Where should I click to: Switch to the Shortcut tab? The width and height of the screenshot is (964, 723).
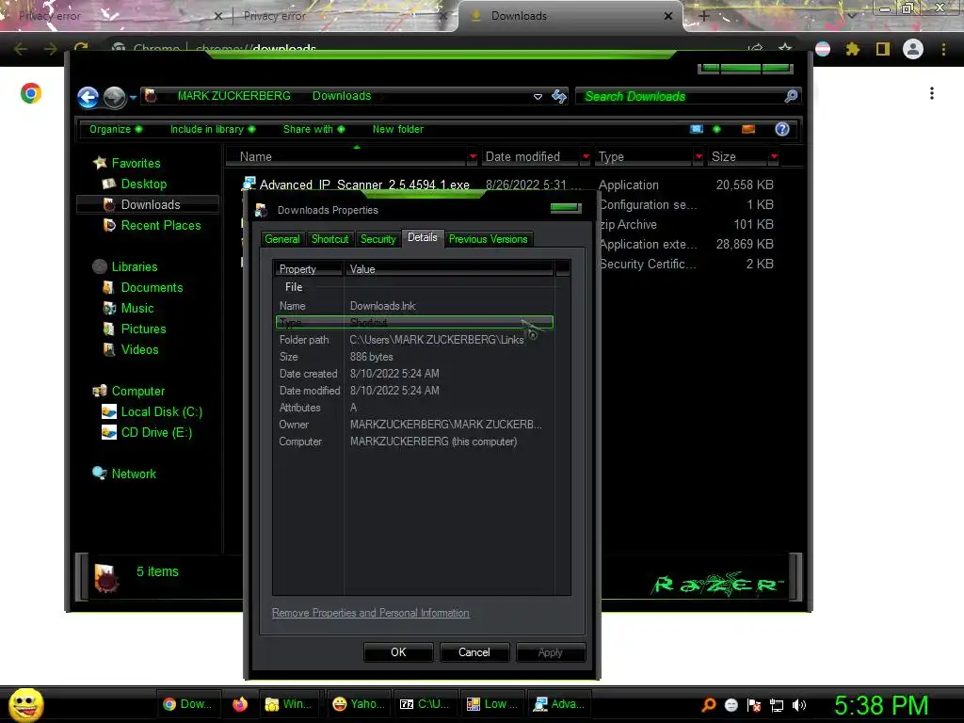click(x=329, y=239)
